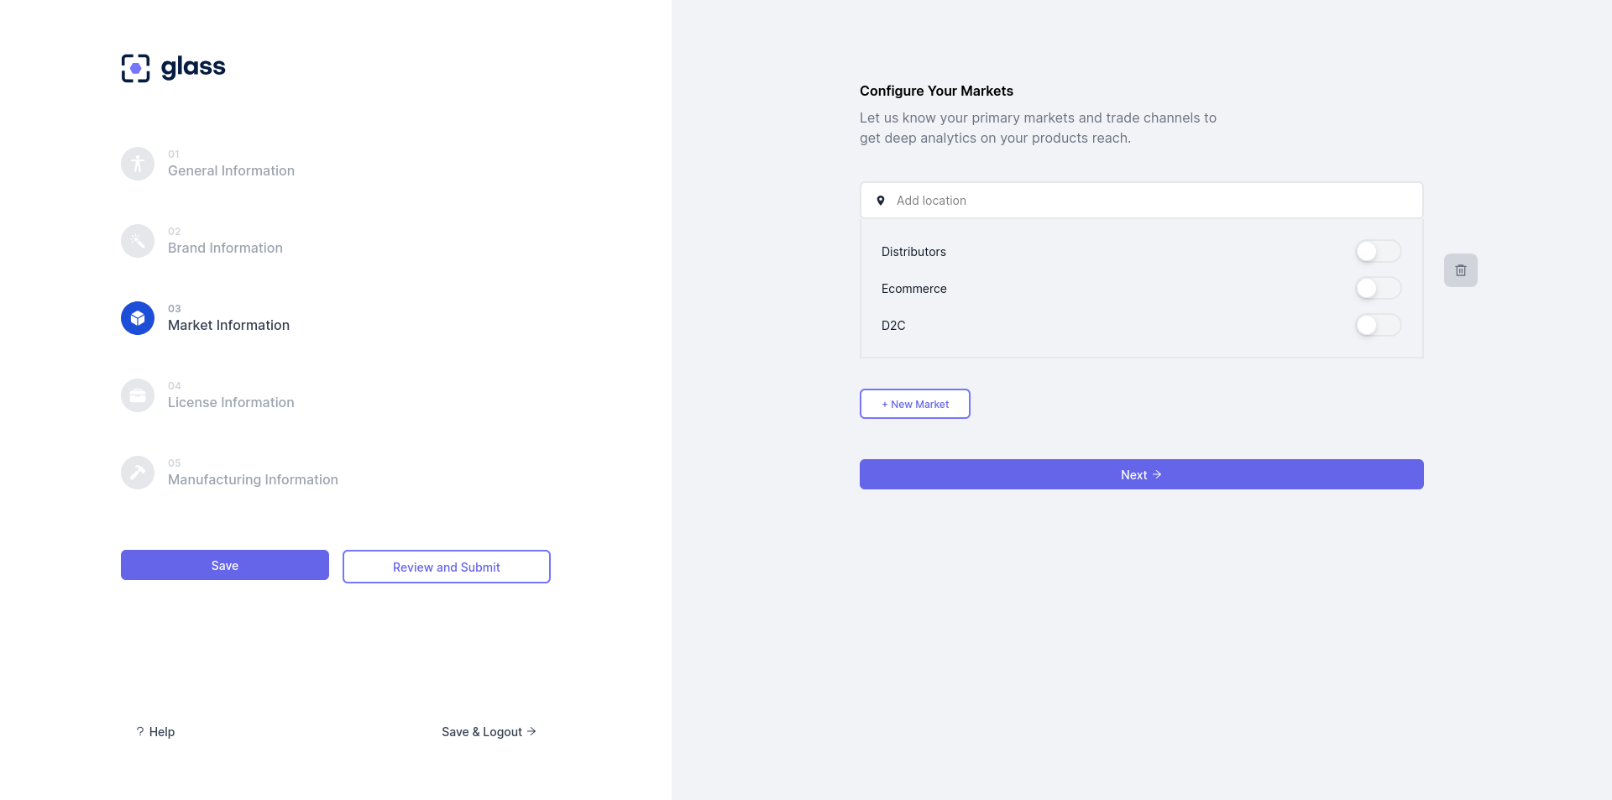The width and height of the screenshot is (1612, 800).
Task: Click the General Information step icon
Action: [x=138, y=164]
